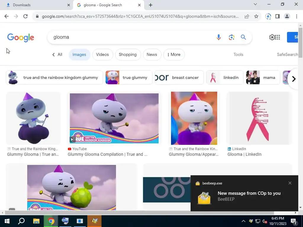Open 'Glooma | LinkedIn' result link

pos(244,154)
